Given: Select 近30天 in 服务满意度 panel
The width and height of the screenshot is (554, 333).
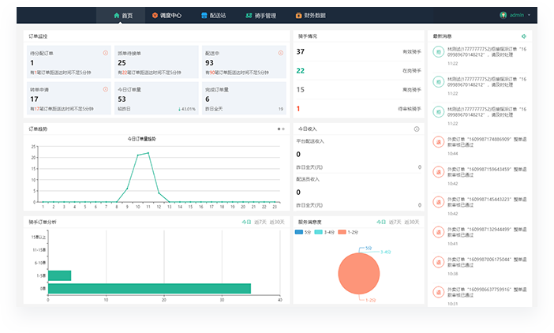Looking at the screenshot, I should click(414, 222).
